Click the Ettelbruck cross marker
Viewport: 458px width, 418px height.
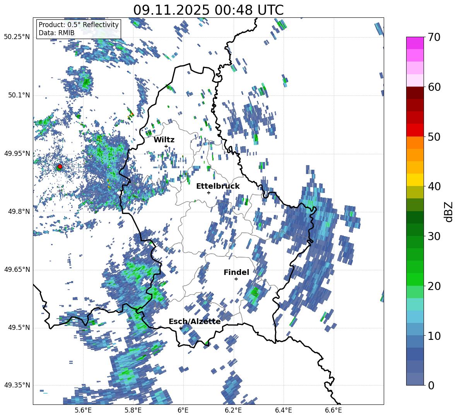click(x=208, y=193)
